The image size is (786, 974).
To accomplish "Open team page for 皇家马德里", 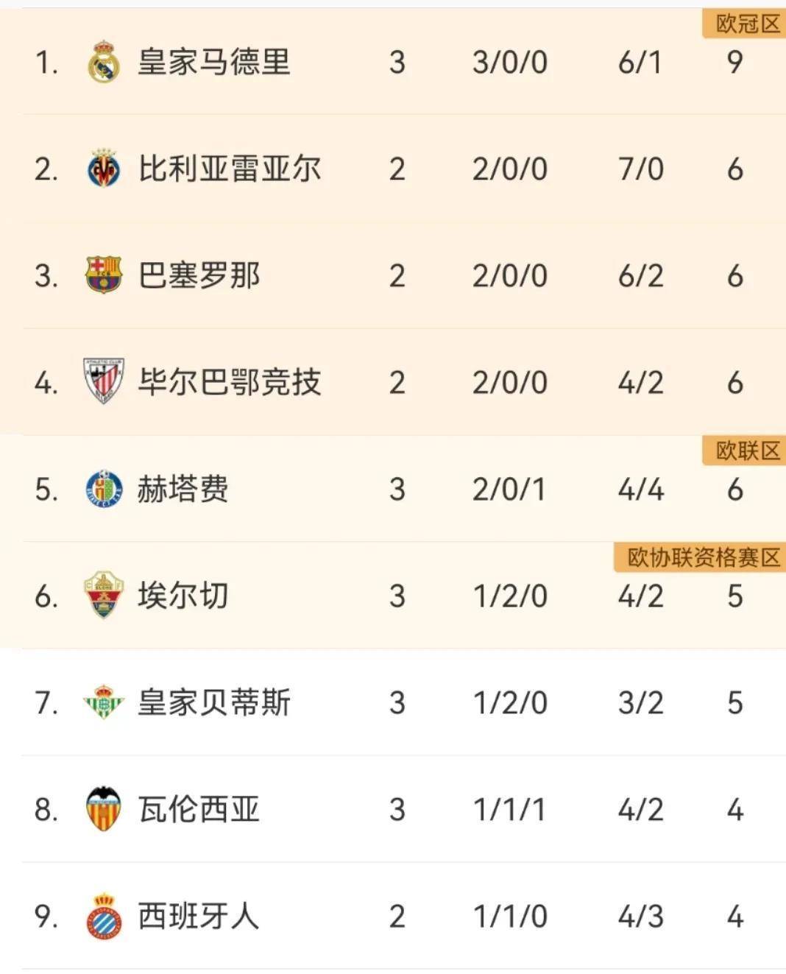I will [x=214, y=62].
